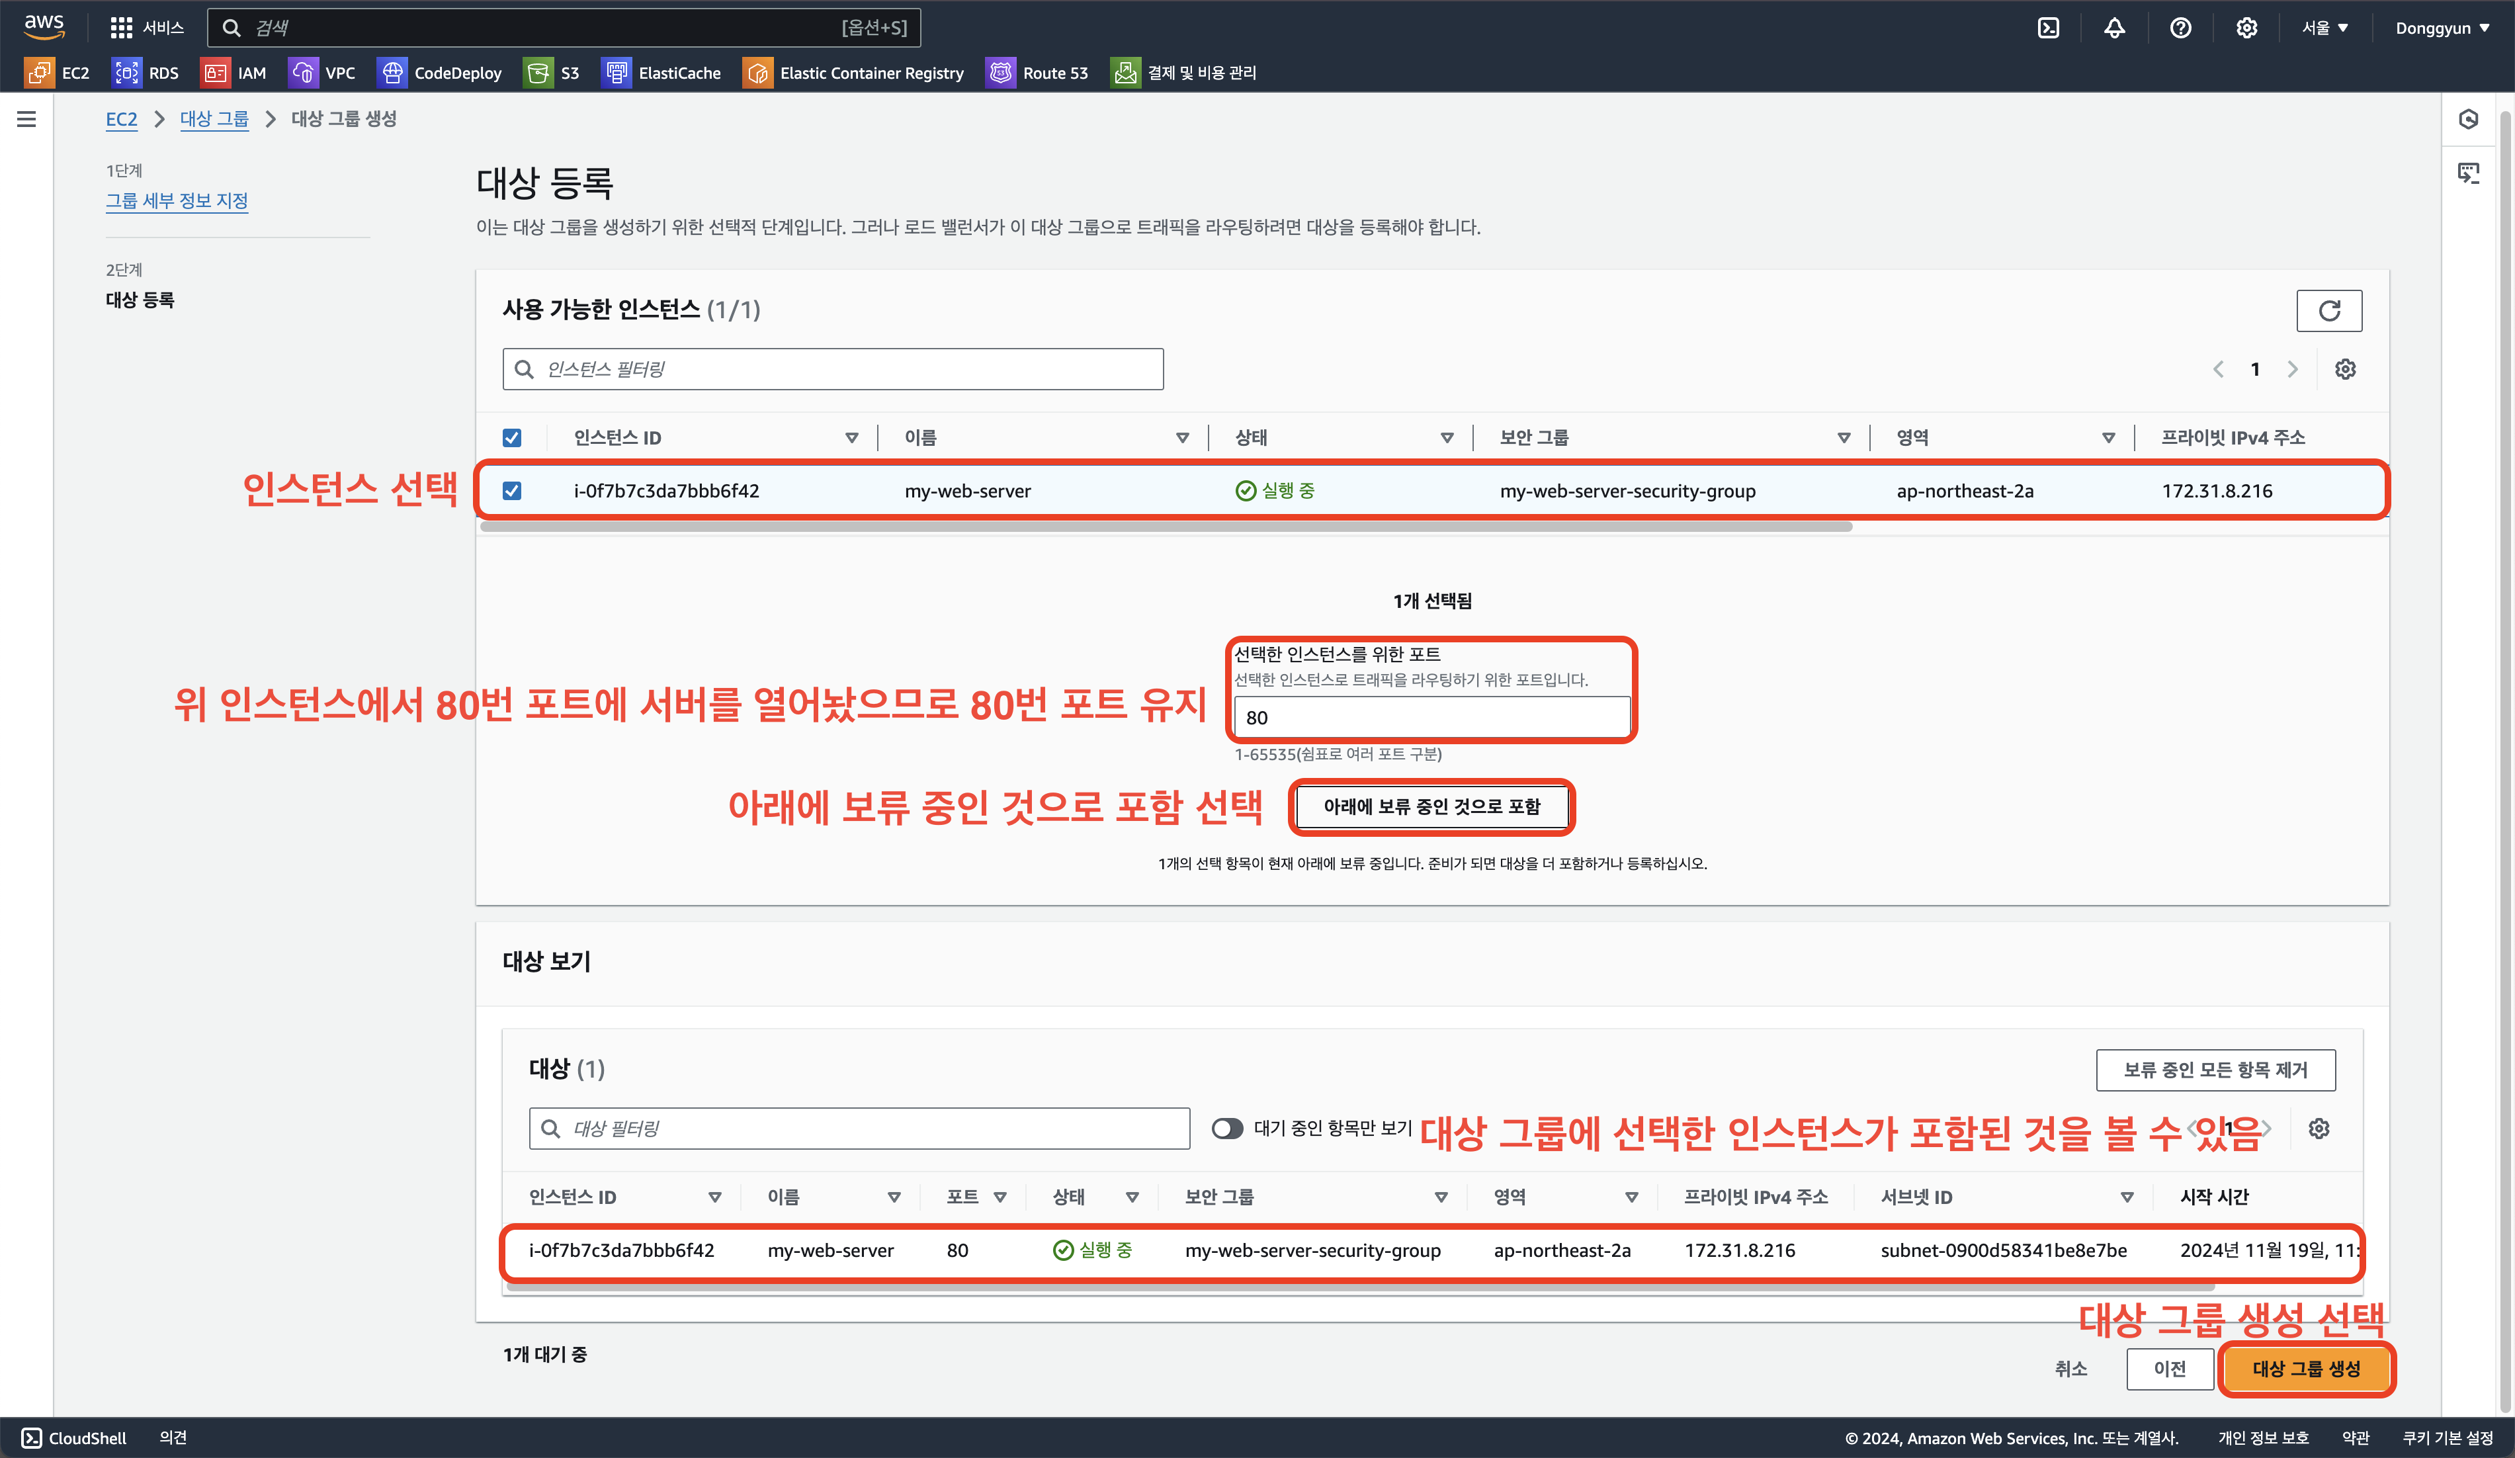Uncheck instance i-0f7b7c3da7bbb6f42 row checkbox
This screenshot has height=1458, width=2515.
tap(512, 491)
